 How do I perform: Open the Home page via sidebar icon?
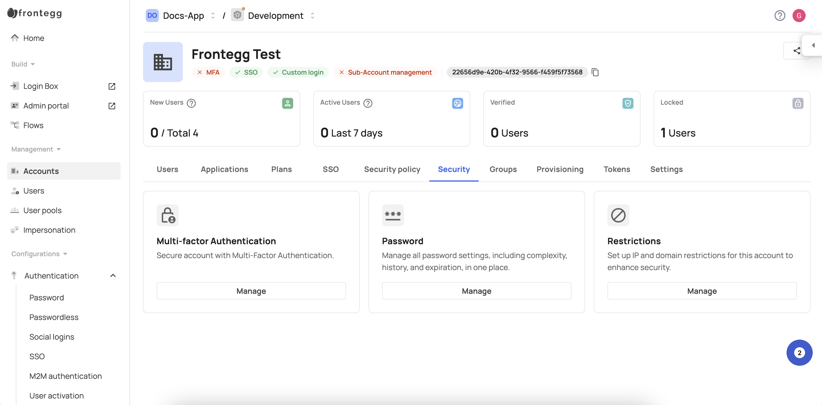[x=15, y=38]
